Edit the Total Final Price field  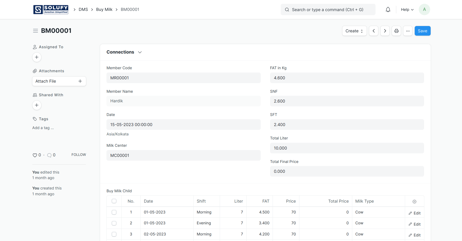tap(347, 171)
